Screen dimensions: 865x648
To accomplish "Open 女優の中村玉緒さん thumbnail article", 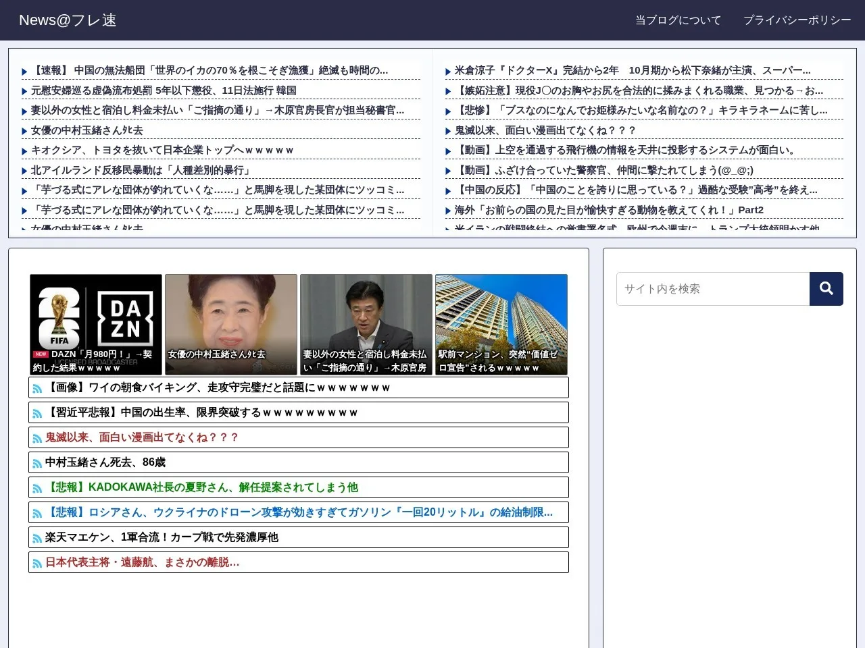I will pyautogui.click(x=231, y=325).
